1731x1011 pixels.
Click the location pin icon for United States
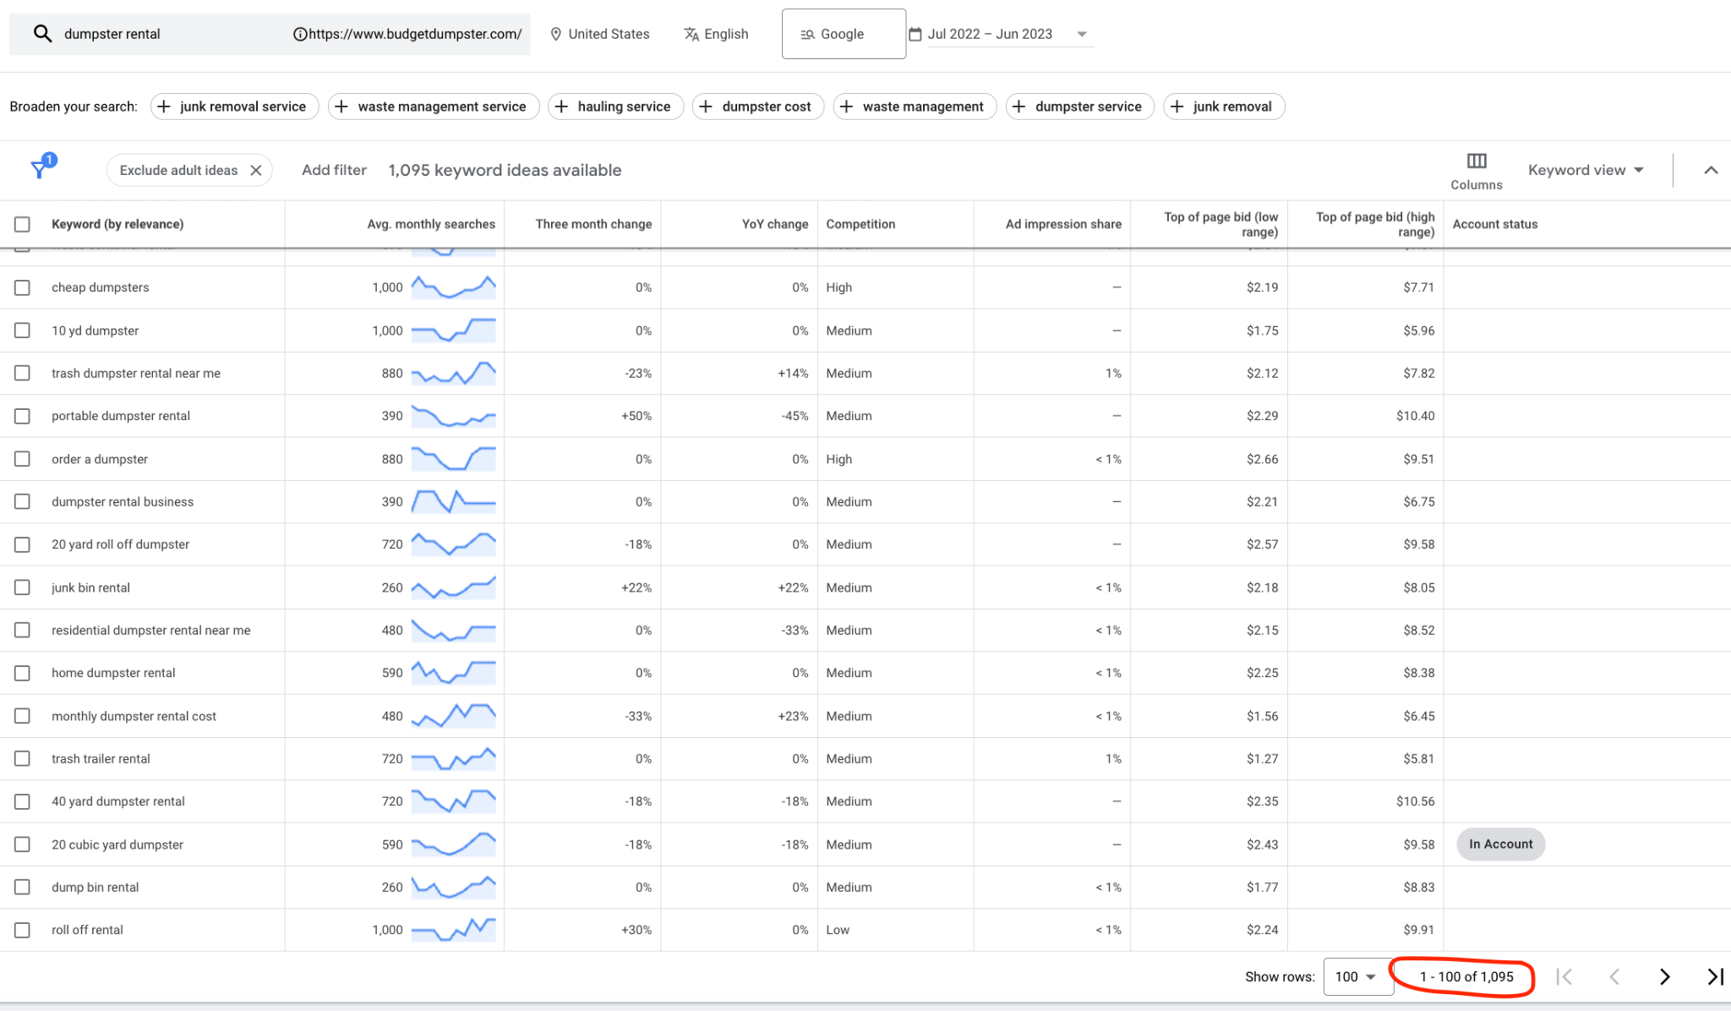[x=555, y=34]
